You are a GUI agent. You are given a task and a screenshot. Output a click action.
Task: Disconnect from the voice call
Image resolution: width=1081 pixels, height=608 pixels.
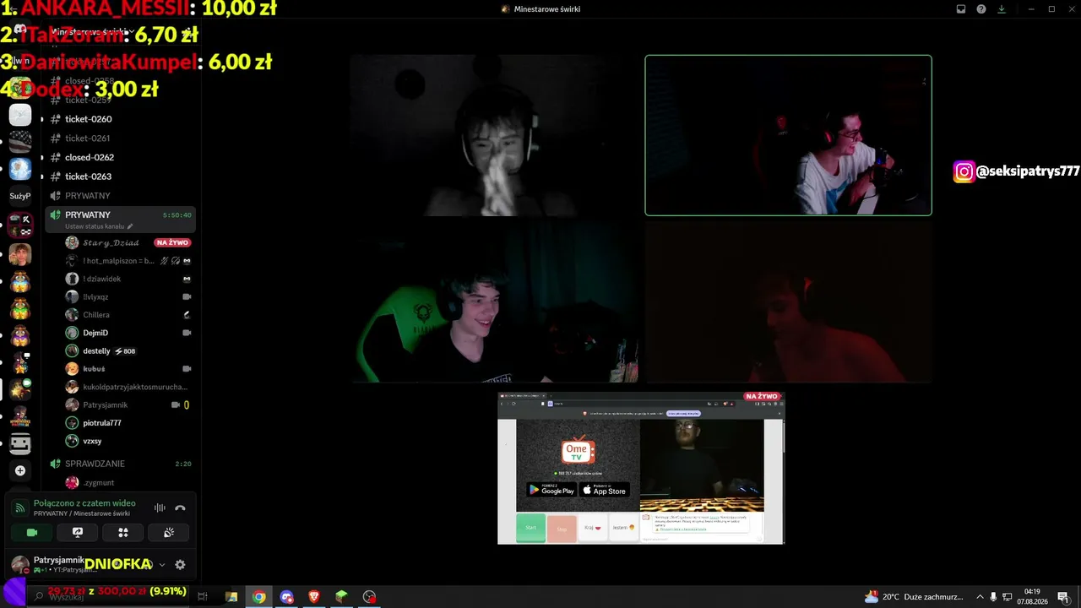point(180,508)
